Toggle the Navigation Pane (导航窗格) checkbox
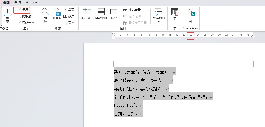 coord(19,23)
